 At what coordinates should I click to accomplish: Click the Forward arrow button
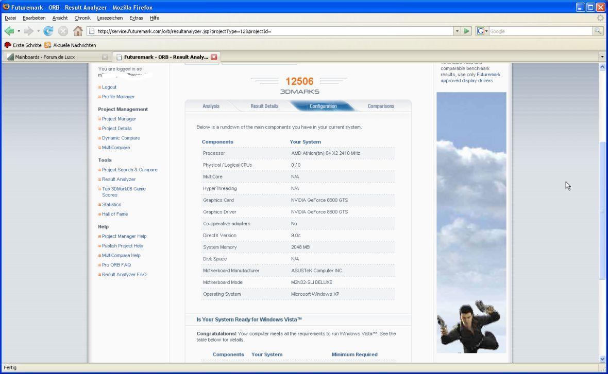29,31
